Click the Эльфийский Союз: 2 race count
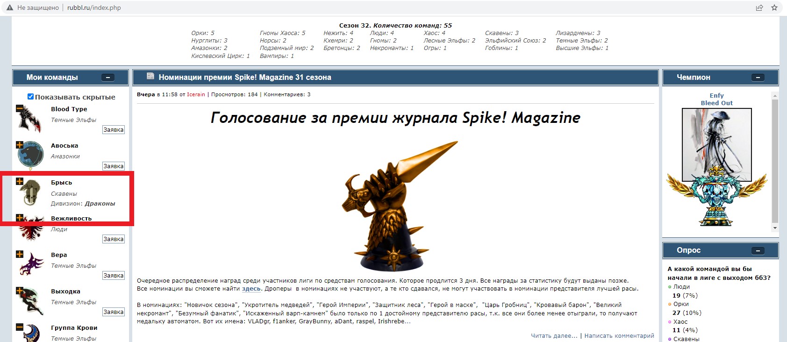787x342 pixels. point(515,40)
